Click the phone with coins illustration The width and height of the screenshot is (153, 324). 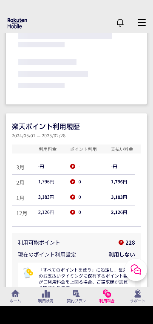point(28,273)
